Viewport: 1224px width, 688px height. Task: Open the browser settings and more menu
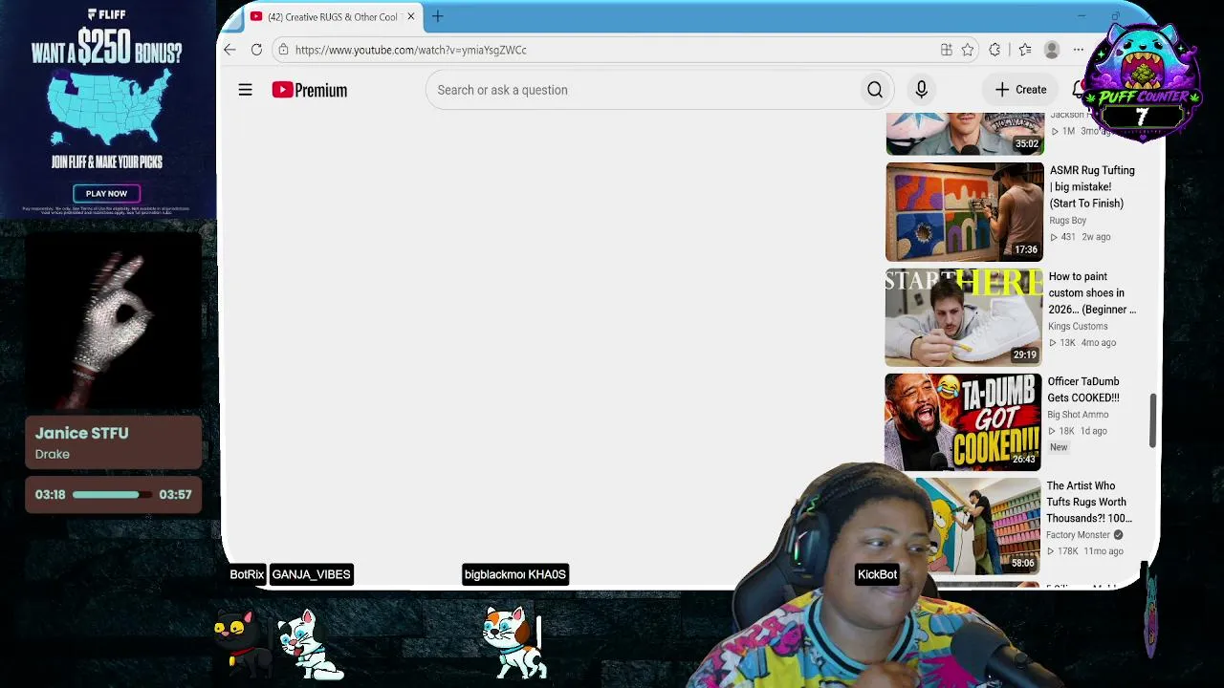[x=1079, y=50]
